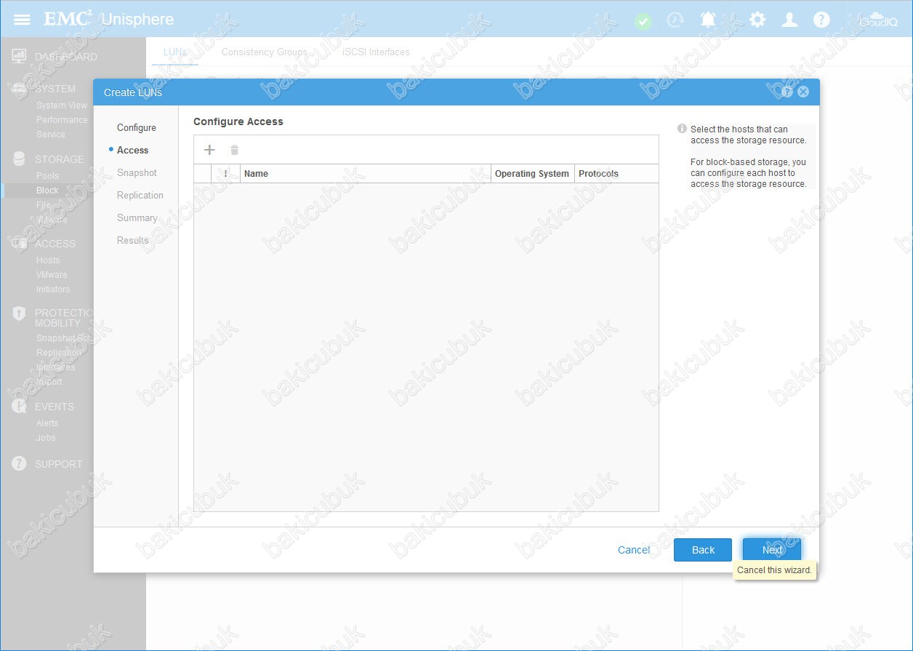The image size is (913, 651).
Task: Open the hamburger navigation menu
Action: 22,19
